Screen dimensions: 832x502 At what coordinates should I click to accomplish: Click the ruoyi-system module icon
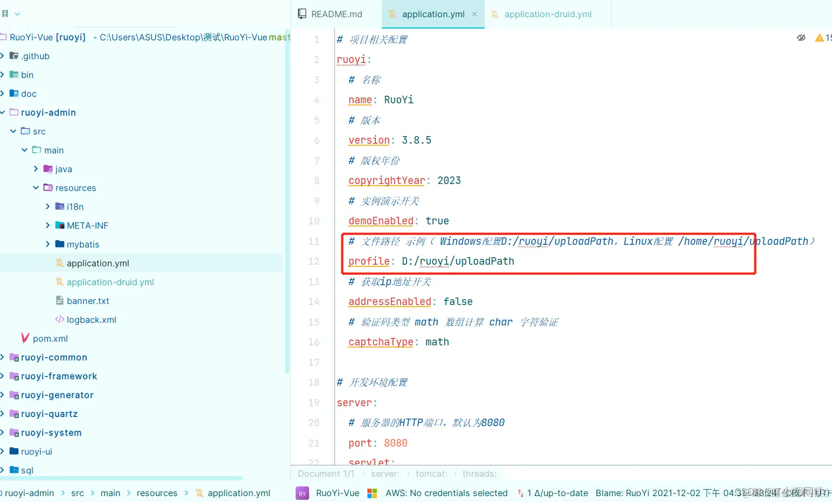[x=14, y=433]
